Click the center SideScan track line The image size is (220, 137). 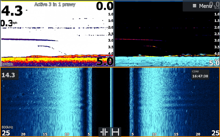pyautogui.click(x=111, y=99)
